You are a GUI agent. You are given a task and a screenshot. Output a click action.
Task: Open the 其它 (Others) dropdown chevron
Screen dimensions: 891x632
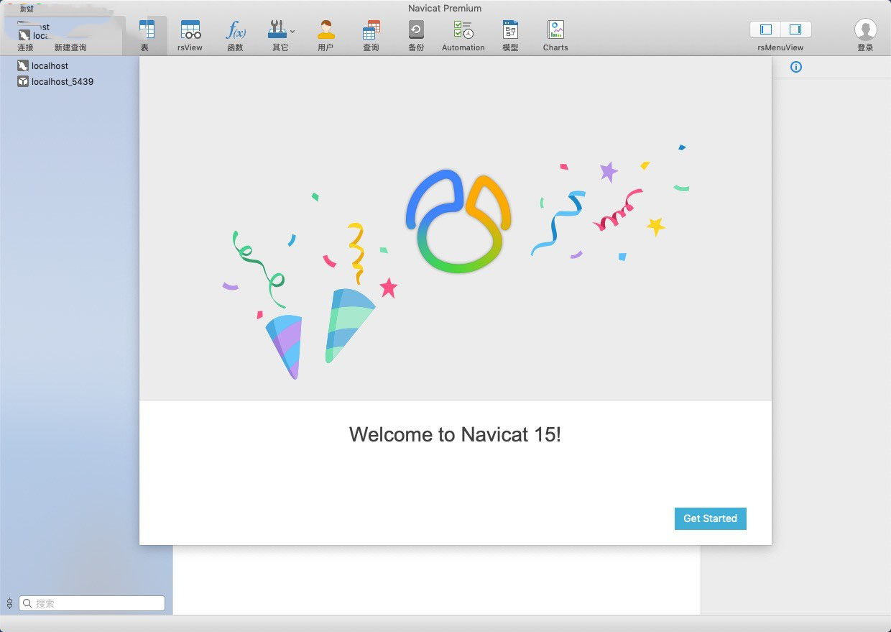point(292,32)
